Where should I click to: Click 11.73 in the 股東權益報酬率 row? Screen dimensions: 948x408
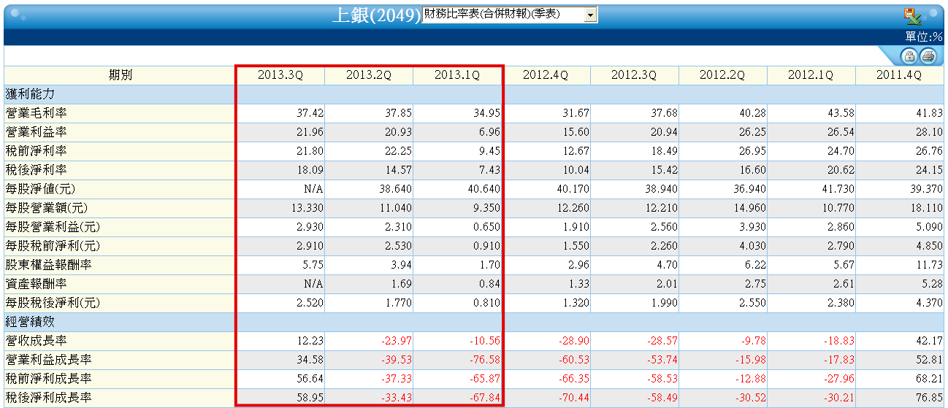click(929, 265)
